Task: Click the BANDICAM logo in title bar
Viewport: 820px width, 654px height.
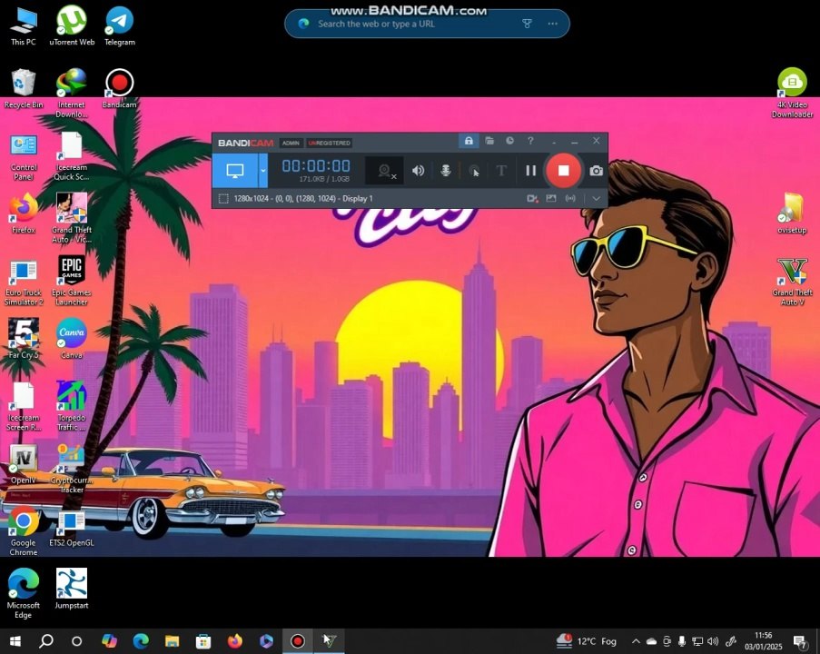Action: point(245,143)
